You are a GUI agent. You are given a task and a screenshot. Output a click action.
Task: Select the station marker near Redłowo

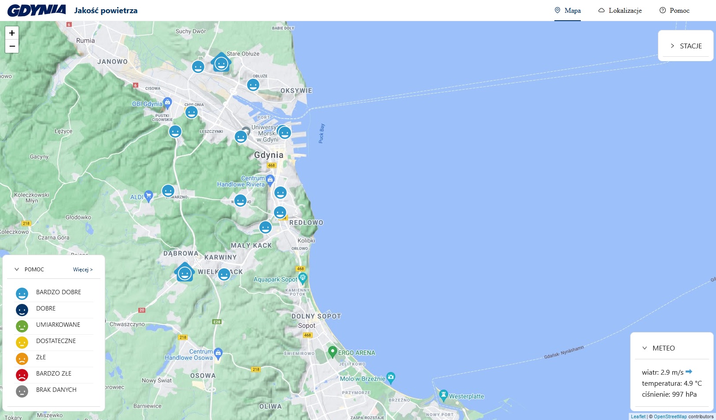pyautogui.click(x=280, y=213)
